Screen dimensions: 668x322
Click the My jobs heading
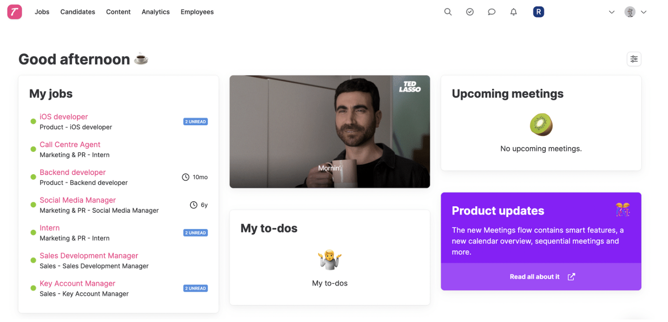(51, 93)
